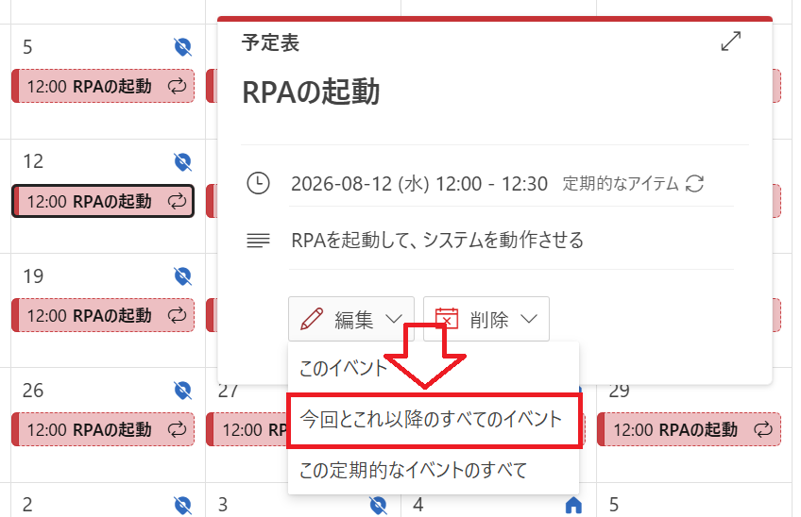
Task: Click the recurrence icon on day 19 event
Action: 177,315
